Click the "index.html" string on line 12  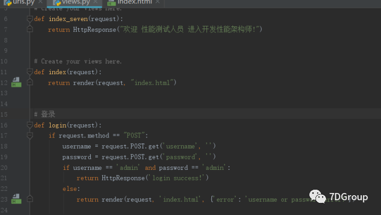(153, 82)
